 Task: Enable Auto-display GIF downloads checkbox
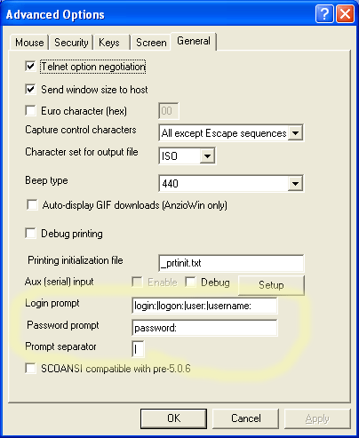pos(32,205)
